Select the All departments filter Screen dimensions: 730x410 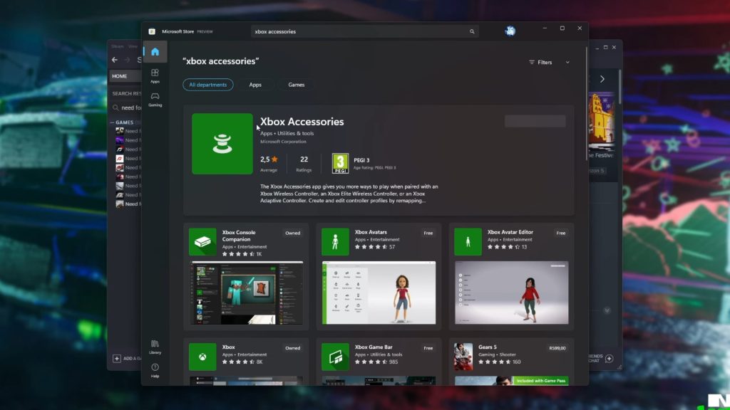coord(208,85)
